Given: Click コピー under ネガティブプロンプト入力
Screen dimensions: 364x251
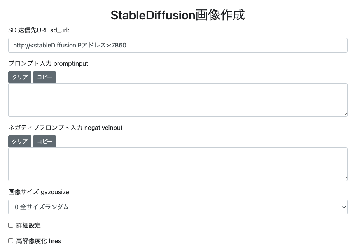Looking at the screenshot, I should click(44, 141).
